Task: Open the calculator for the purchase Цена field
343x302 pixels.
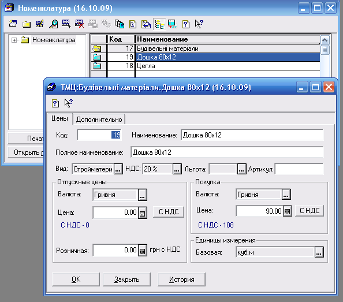Action: click(x=288, y=211)
